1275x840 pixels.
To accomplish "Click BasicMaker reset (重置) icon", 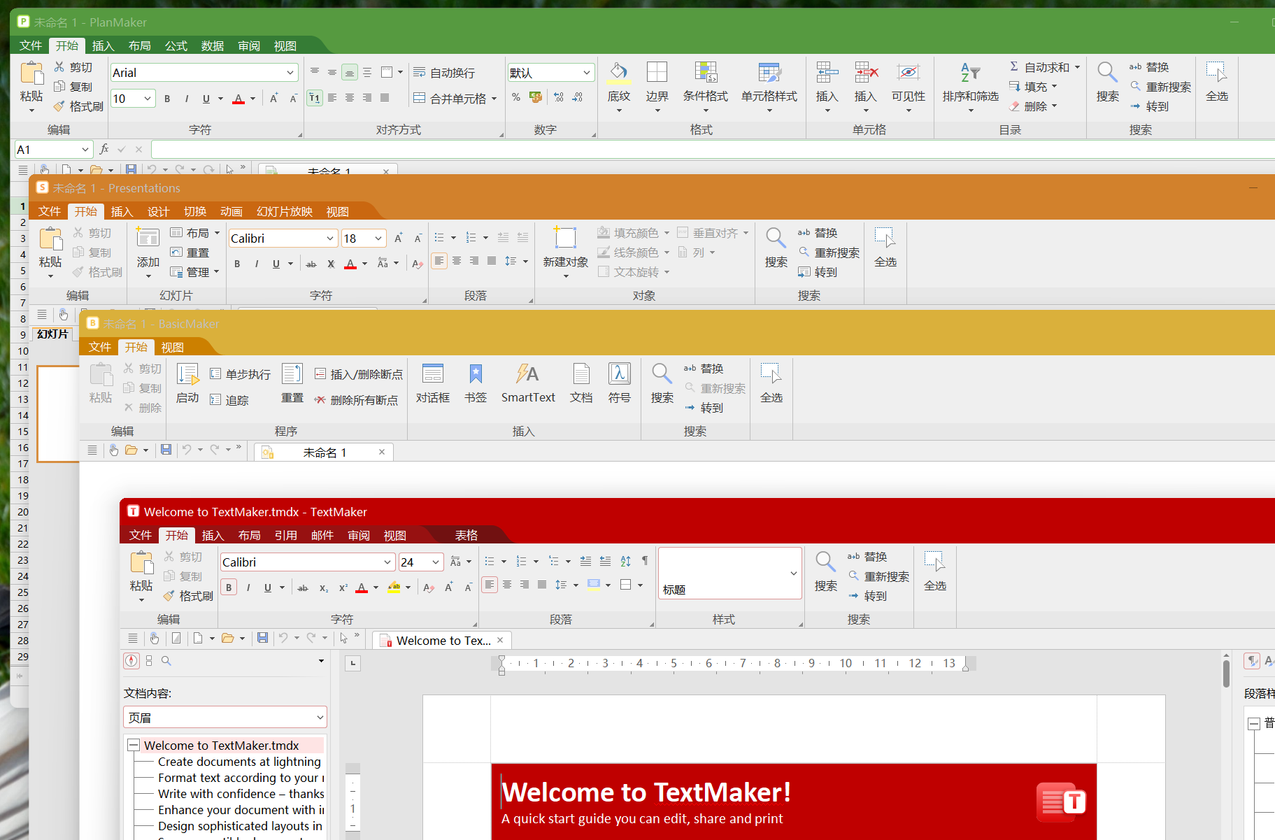I will click(292, 373).
